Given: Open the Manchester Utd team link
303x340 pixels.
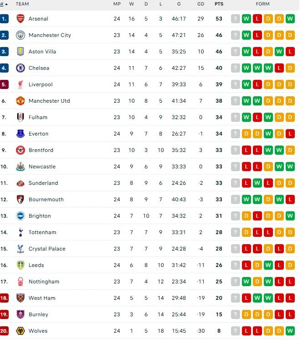Looking at the screenshot, I should click(x=49, y=101).
